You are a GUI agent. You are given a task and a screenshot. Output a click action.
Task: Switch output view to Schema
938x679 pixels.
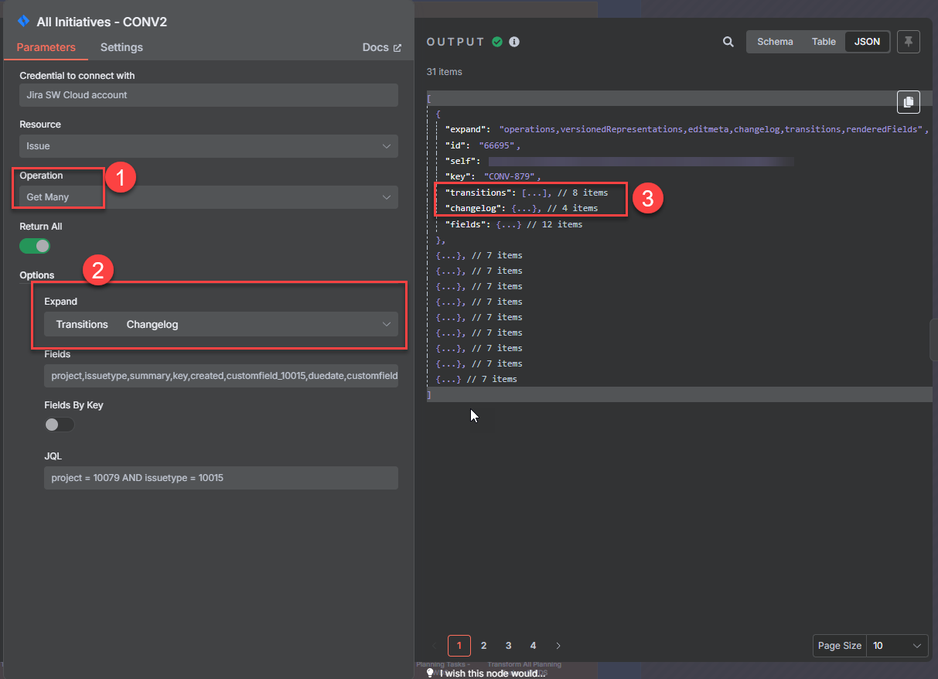pyautogui.click(x=775, y=42)
